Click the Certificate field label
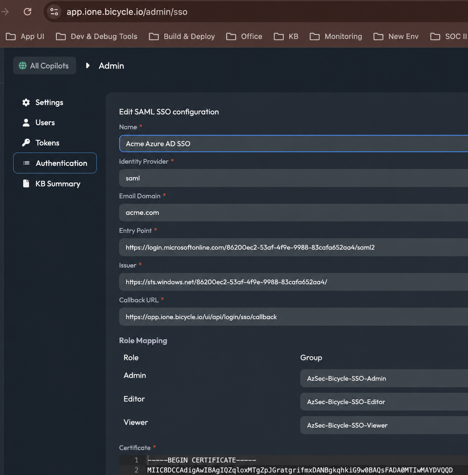The width and height of the screenshot is (468, 475). [135, 448]
